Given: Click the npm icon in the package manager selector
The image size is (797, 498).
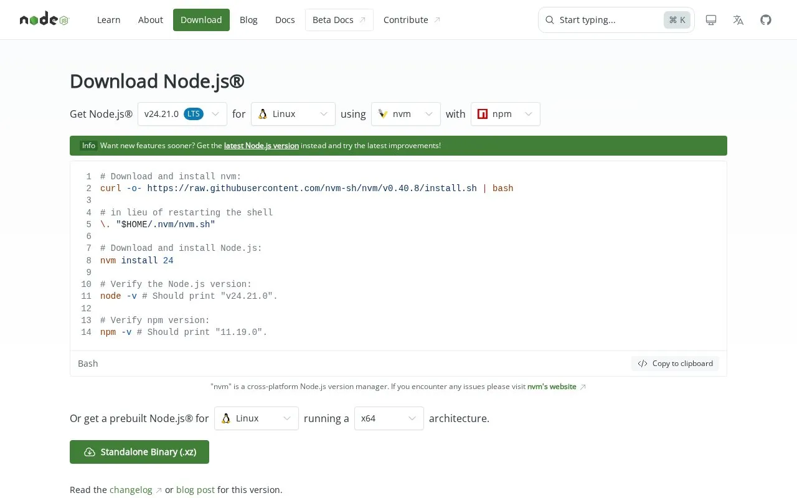Looking at the screenshot, I should [483, 114].
